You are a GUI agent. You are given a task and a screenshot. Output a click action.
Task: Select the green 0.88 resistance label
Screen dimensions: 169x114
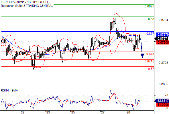151,19
